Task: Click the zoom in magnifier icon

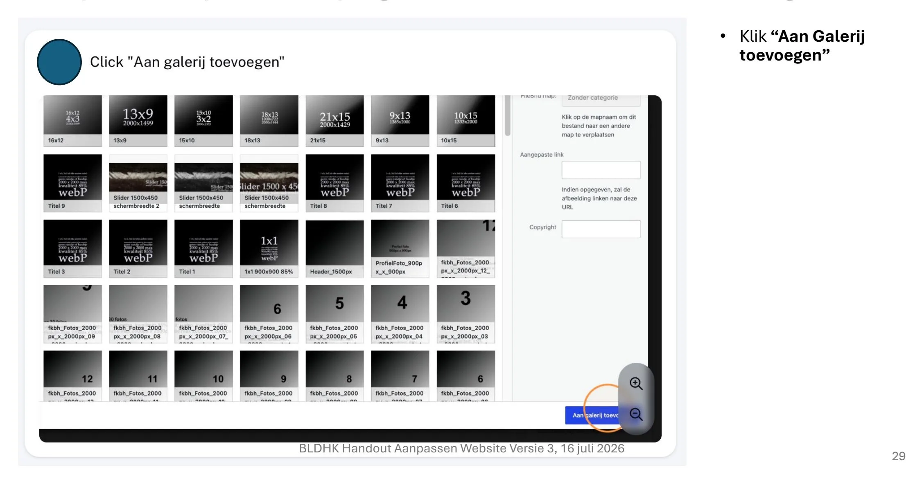Action: (636, 383)
